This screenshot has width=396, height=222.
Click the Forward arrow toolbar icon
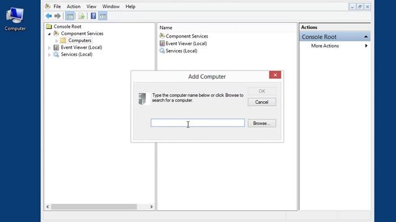coord(58,16)
